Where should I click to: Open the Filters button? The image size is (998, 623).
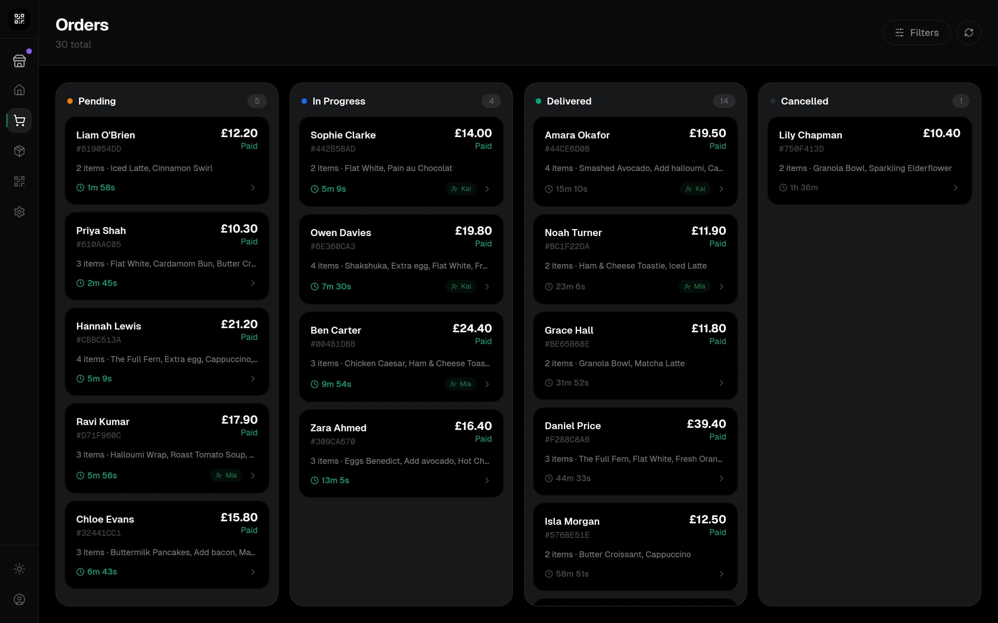[916, 33]
